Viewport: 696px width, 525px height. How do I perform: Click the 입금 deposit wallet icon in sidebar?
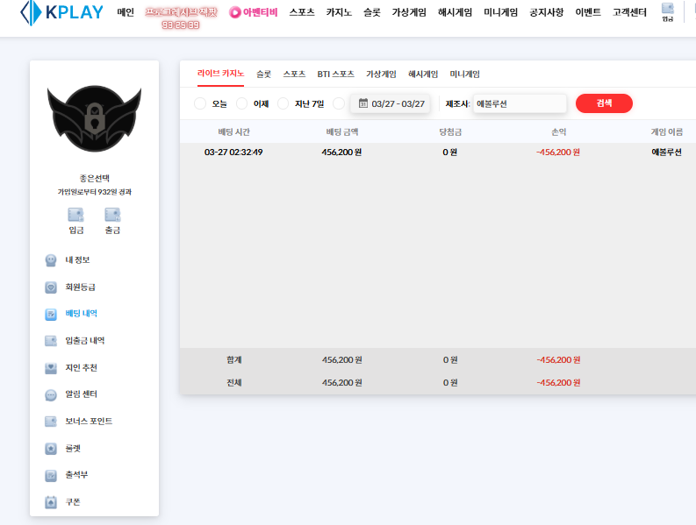76,215
